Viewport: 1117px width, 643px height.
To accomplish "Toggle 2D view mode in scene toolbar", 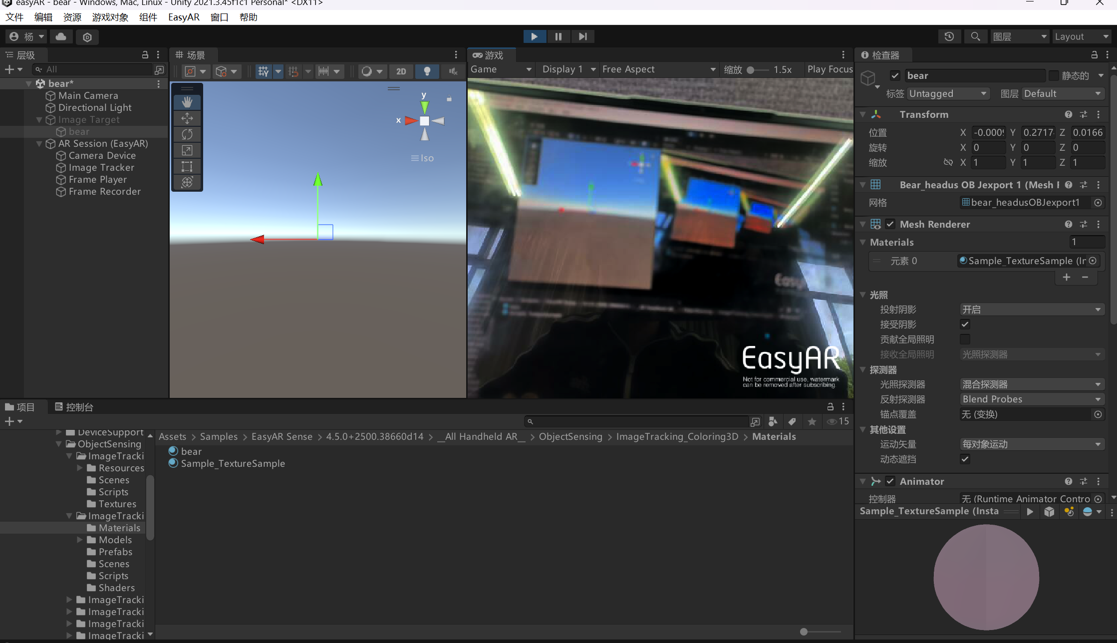I will pyautogui.click(x=401, y=71).
